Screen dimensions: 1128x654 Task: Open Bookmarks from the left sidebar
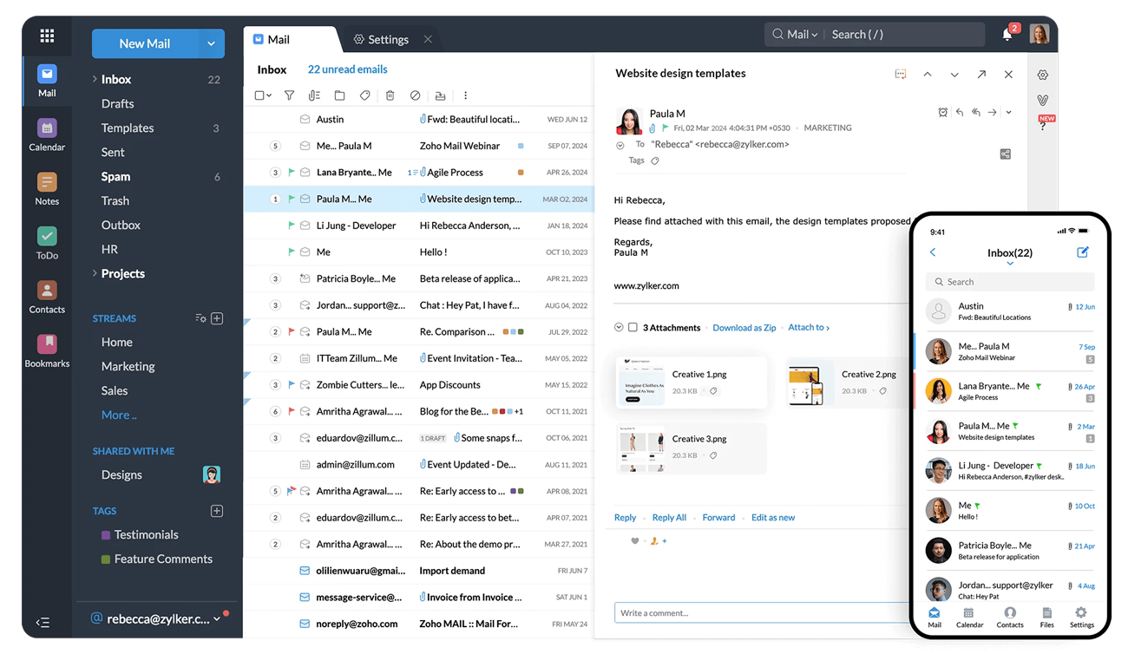coord(46,345)
